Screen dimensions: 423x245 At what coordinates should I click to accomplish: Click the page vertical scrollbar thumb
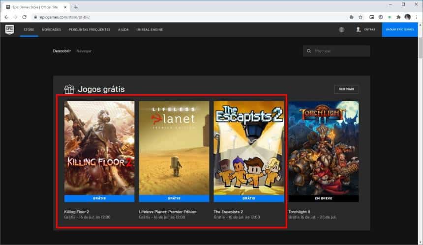tap(420, 48)
